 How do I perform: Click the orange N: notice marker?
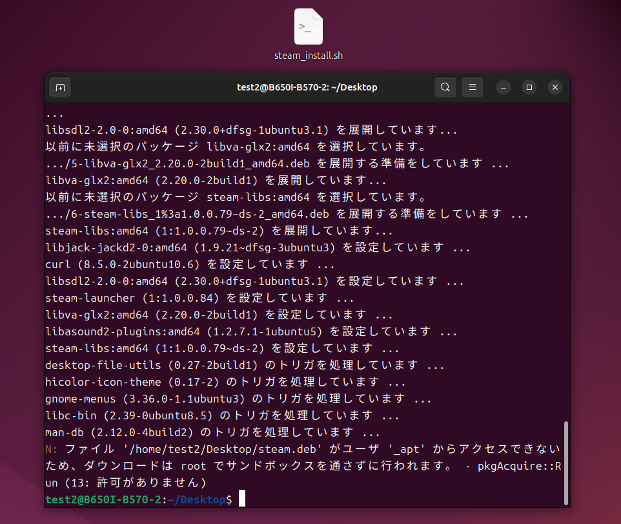point(52,449)
